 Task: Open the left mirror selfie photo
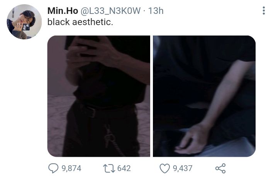[x=98, y=96]
